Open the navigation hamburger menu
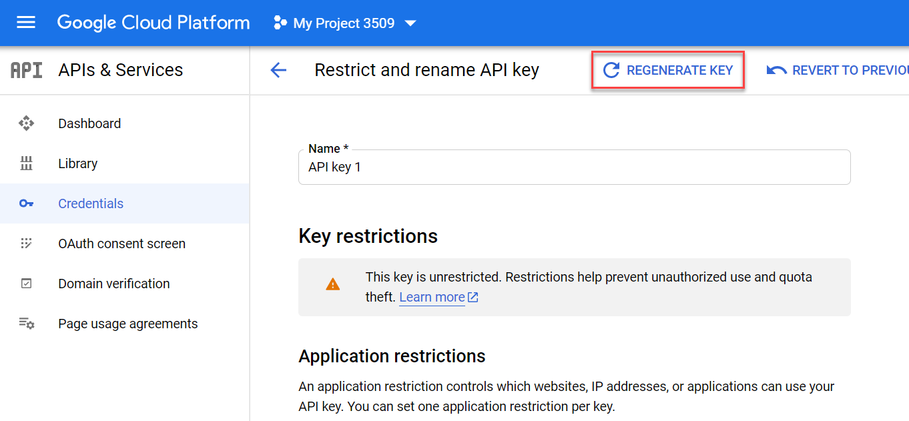Viewport: 909px width, 421px height. coord(25,22)
